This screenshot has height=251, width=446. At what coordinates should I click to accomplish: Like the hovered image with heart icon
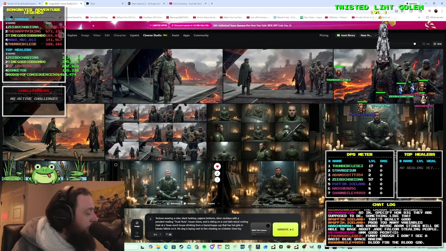217,166
